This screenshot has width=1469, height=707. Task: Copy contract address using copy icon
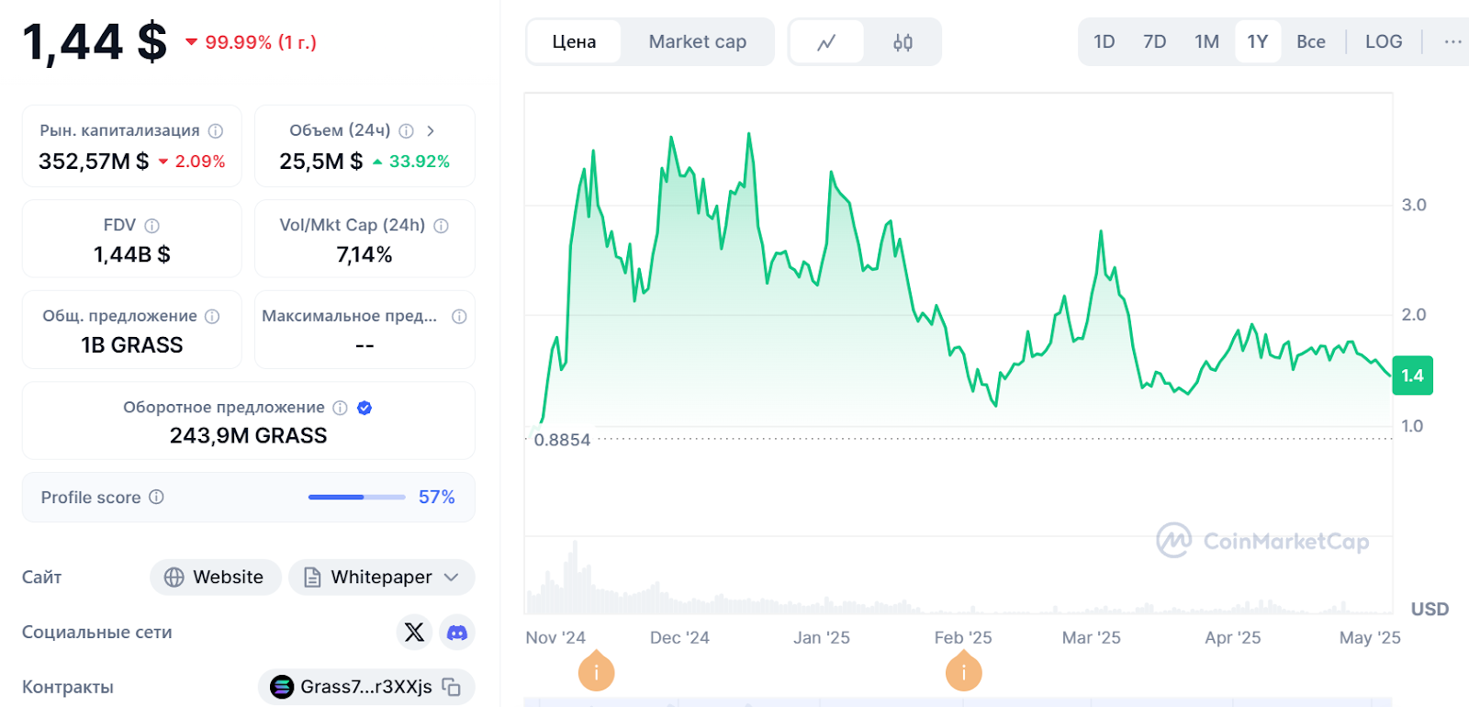point(451,687)
